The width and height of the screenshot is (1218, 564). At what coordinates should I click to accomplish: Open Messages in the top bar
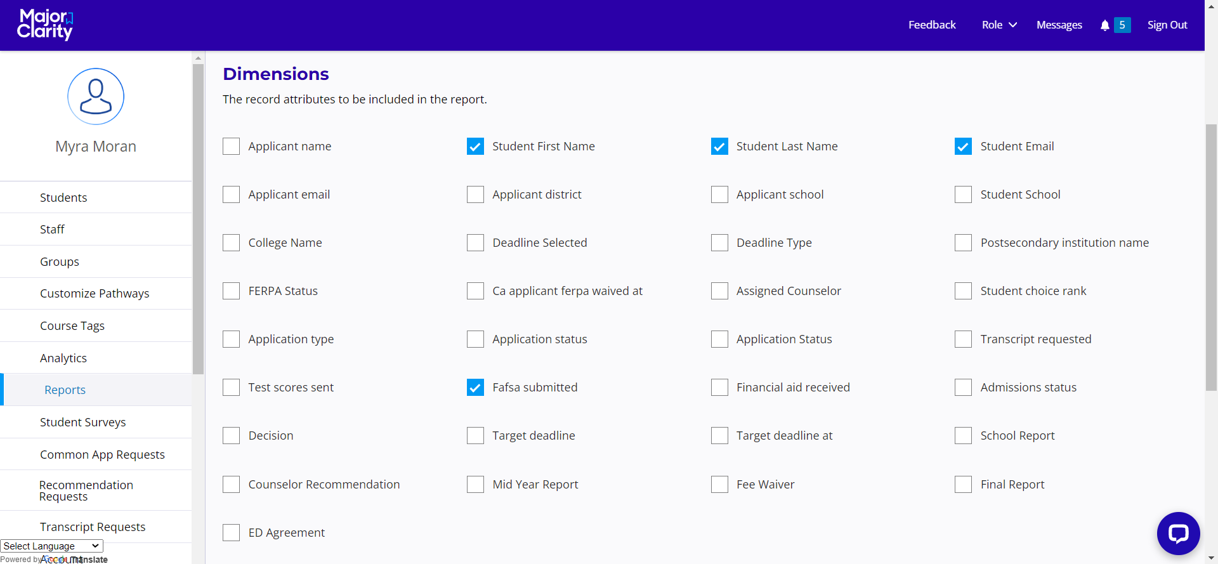(x=1059, y=25)
